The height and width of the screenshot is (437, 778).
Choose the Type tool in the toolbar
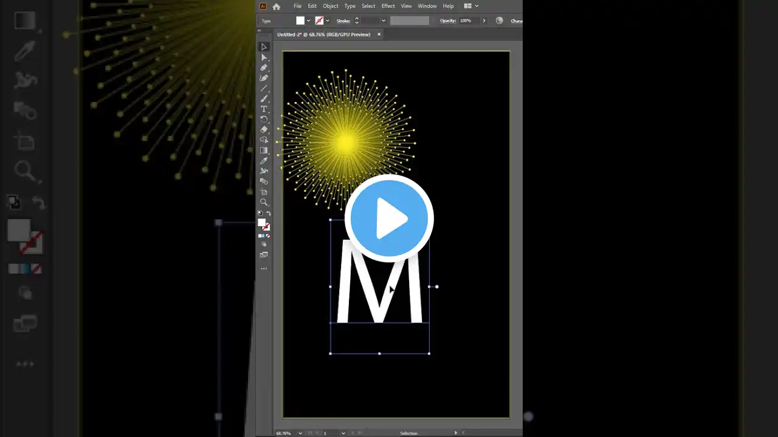[x=264, y=109]
